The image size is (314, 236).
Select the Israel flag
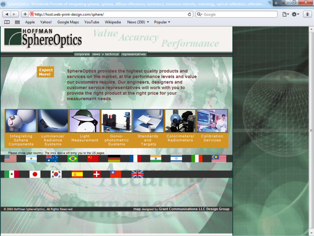(x=176, y=159)
